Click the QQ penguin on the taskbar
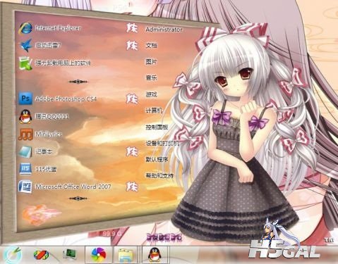Viewport: 338px width, 264px height. pyautogui.click(x=155, y=254)
